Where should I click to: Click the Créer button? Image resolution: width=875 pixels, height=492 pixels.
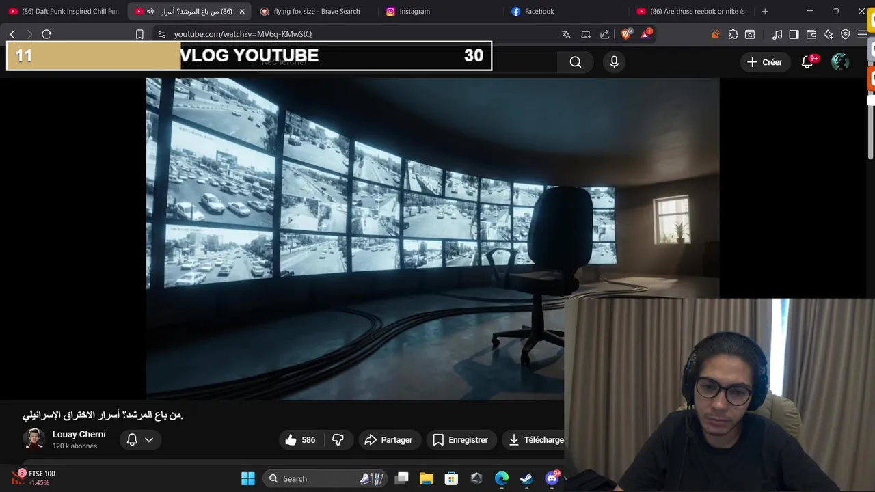pos(764,62)
